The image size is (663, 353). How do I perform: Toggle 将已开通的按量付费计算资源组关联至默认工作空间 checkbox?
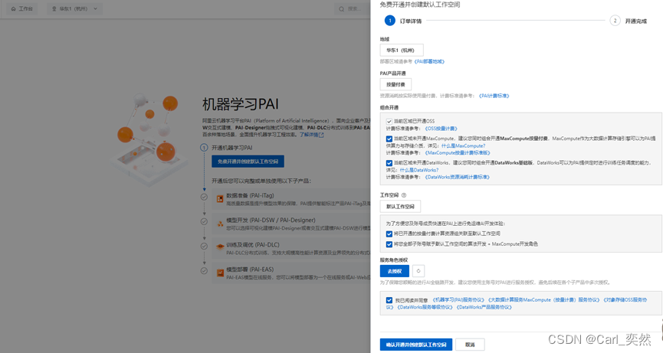[x=389, y=234]
